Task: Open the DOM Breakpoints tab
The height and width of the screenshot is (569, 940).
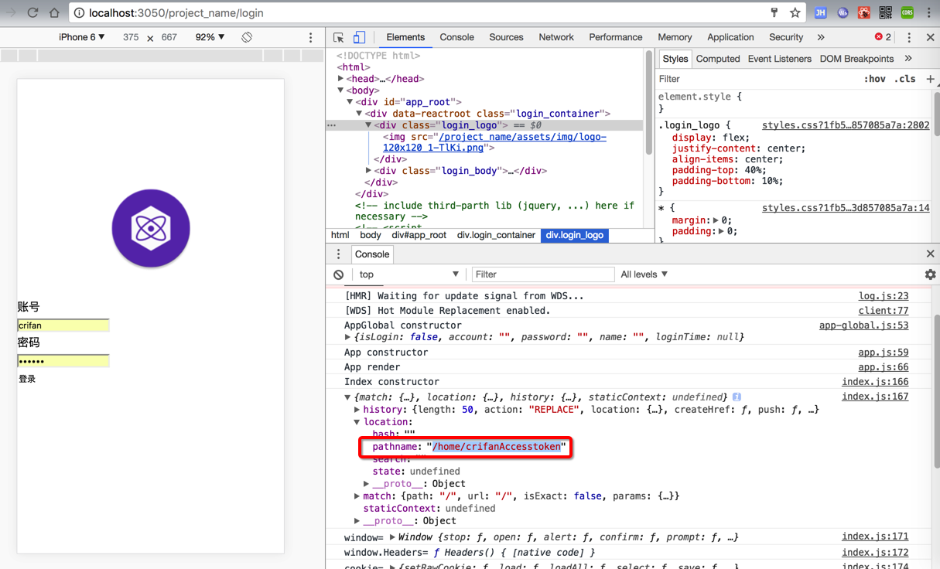Action: (x=856, y=59)
